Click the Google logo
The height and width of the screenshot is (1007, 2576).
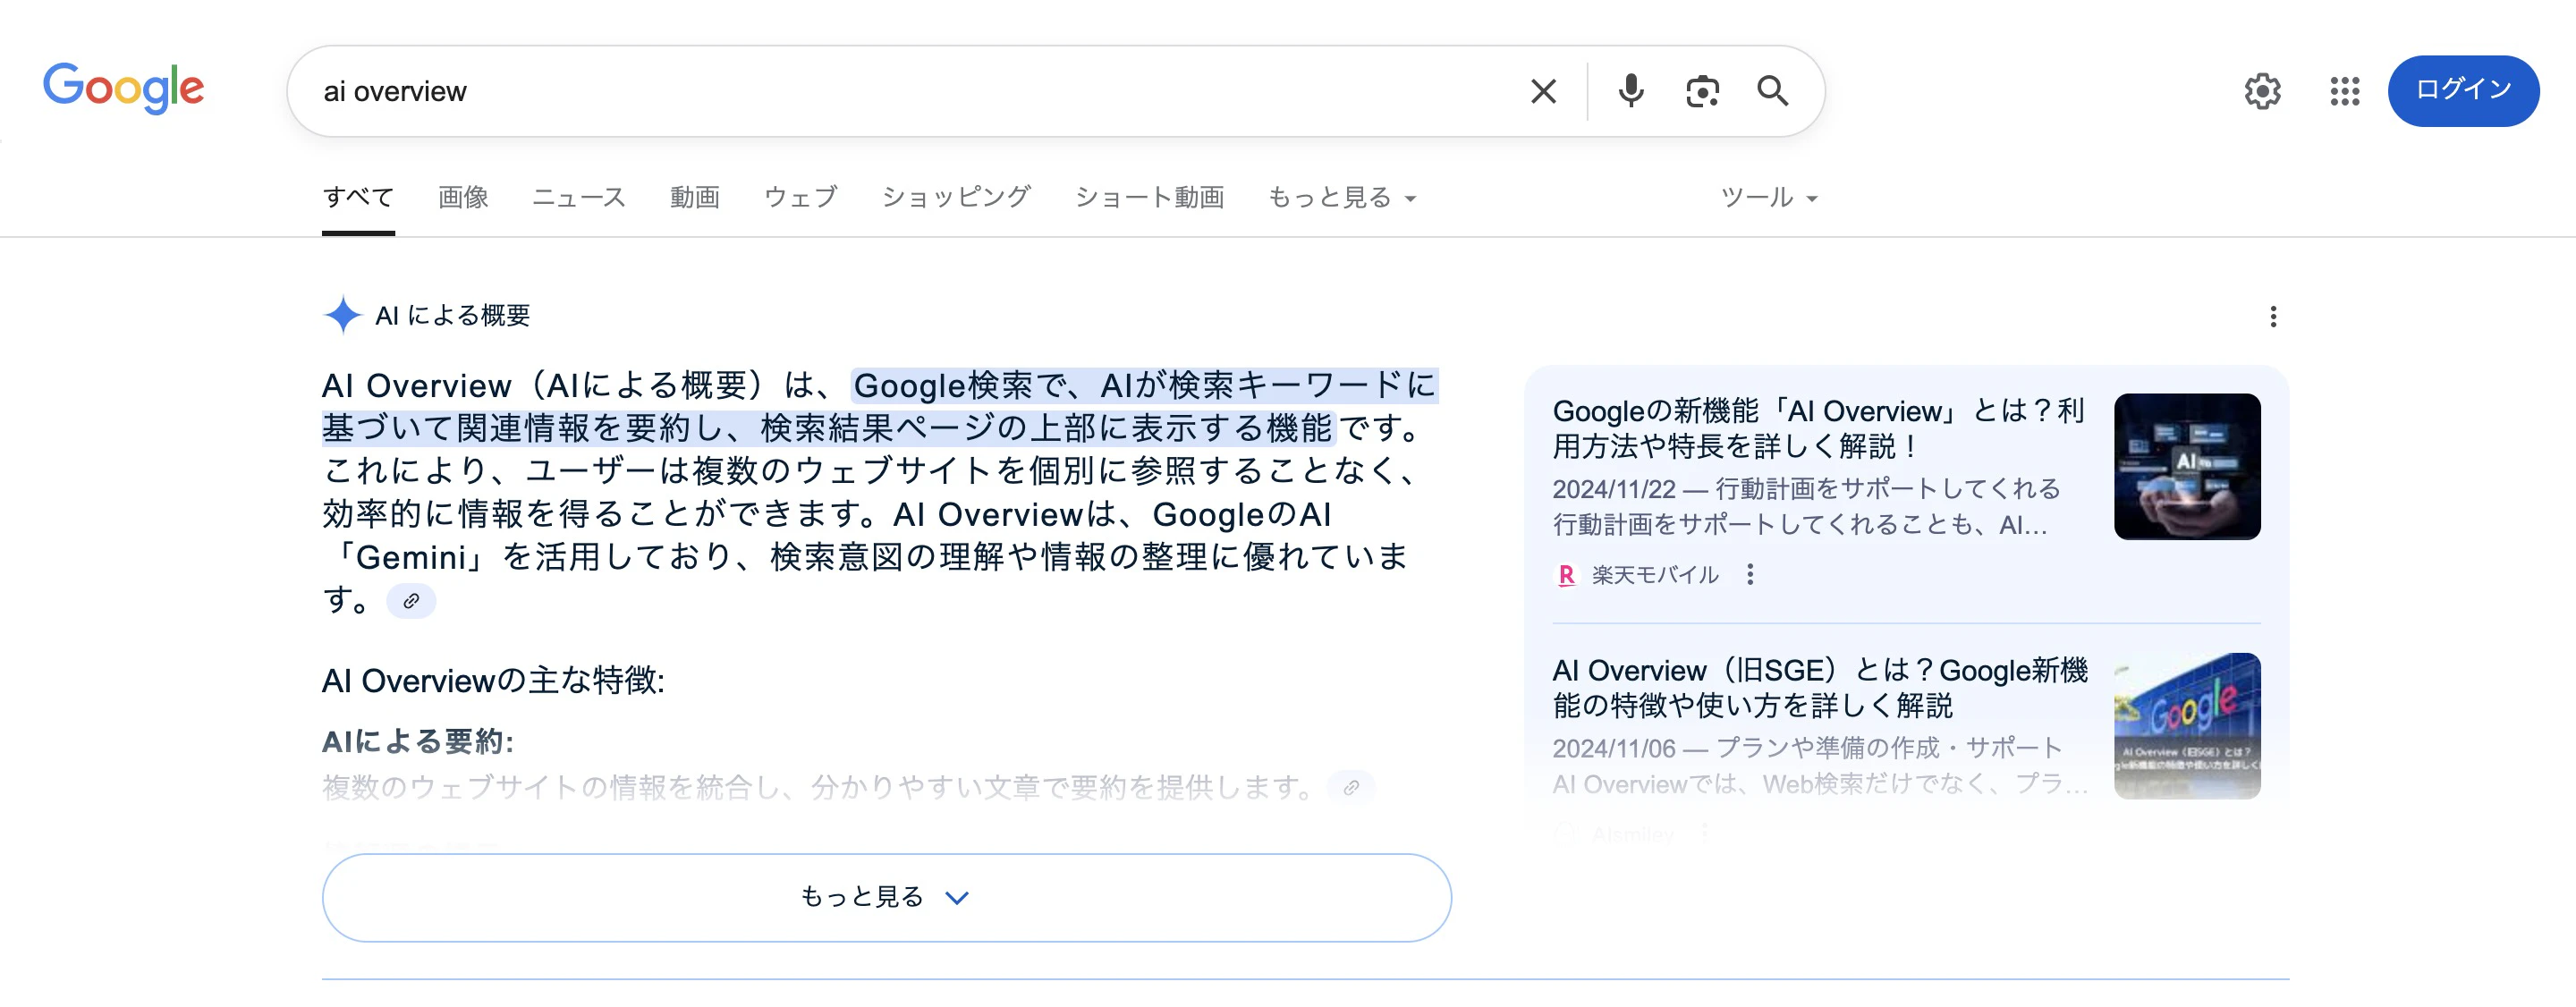(123, 88)
